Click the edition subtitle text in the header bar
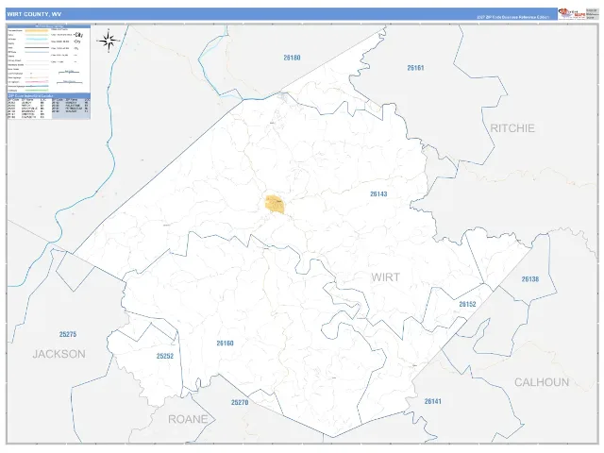Viewport: 604px width, 453px height. [512, 17]
